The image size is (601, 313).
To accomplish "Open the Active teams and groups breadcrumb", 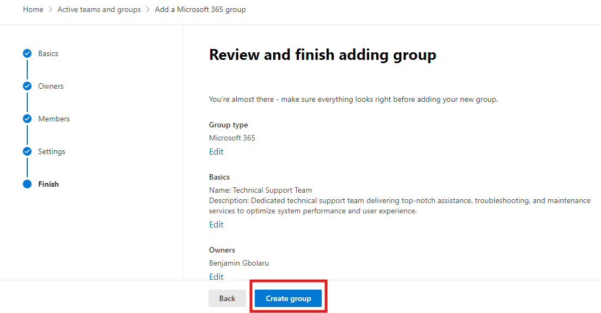I will click(99, 9).
